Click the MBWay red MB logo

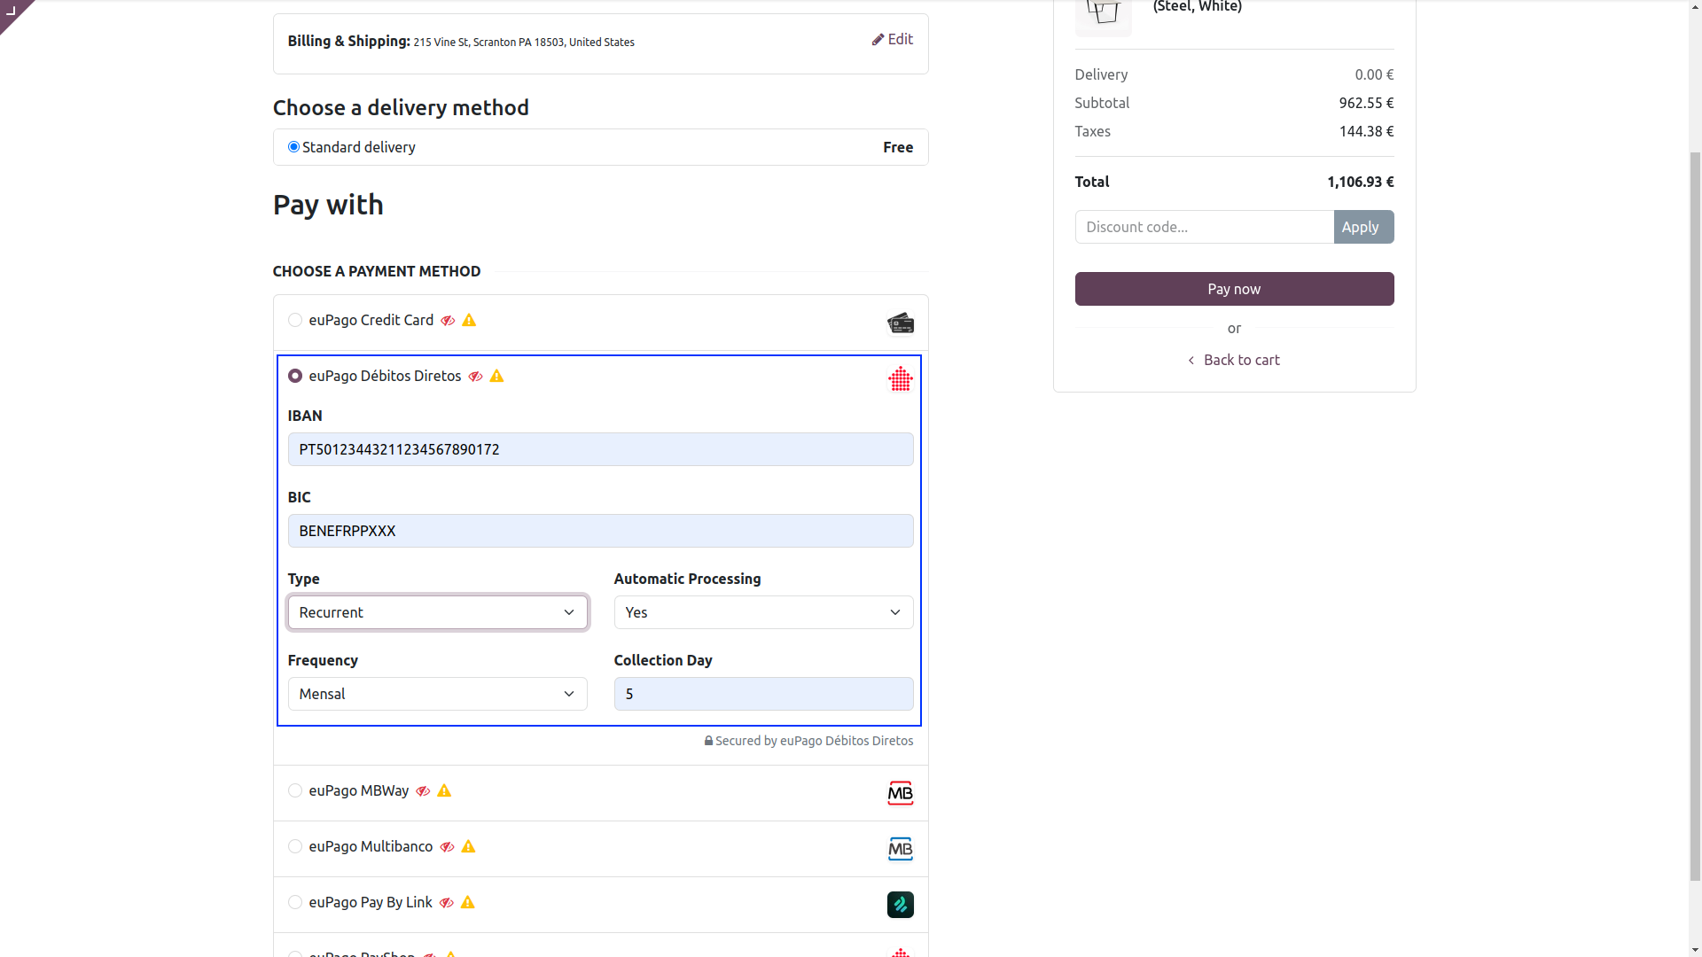coord(900,793)
